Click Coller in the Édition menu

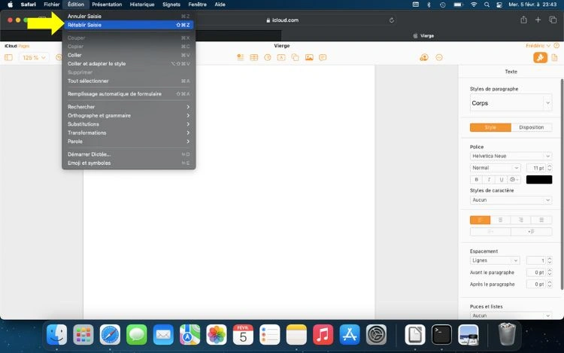129,55
